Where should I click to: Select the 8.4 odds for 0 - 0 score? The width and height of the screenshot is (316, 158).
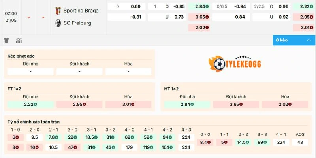click(x=205, y=142)
